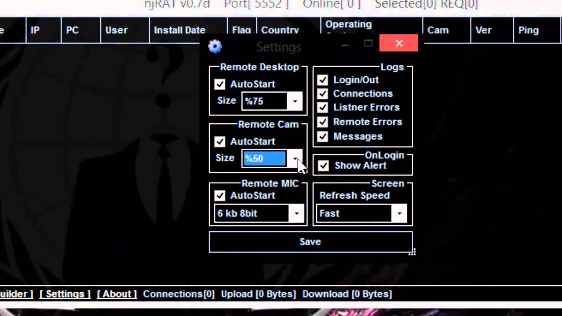
Task: Close the Settings window
Action: pos(399,43)
